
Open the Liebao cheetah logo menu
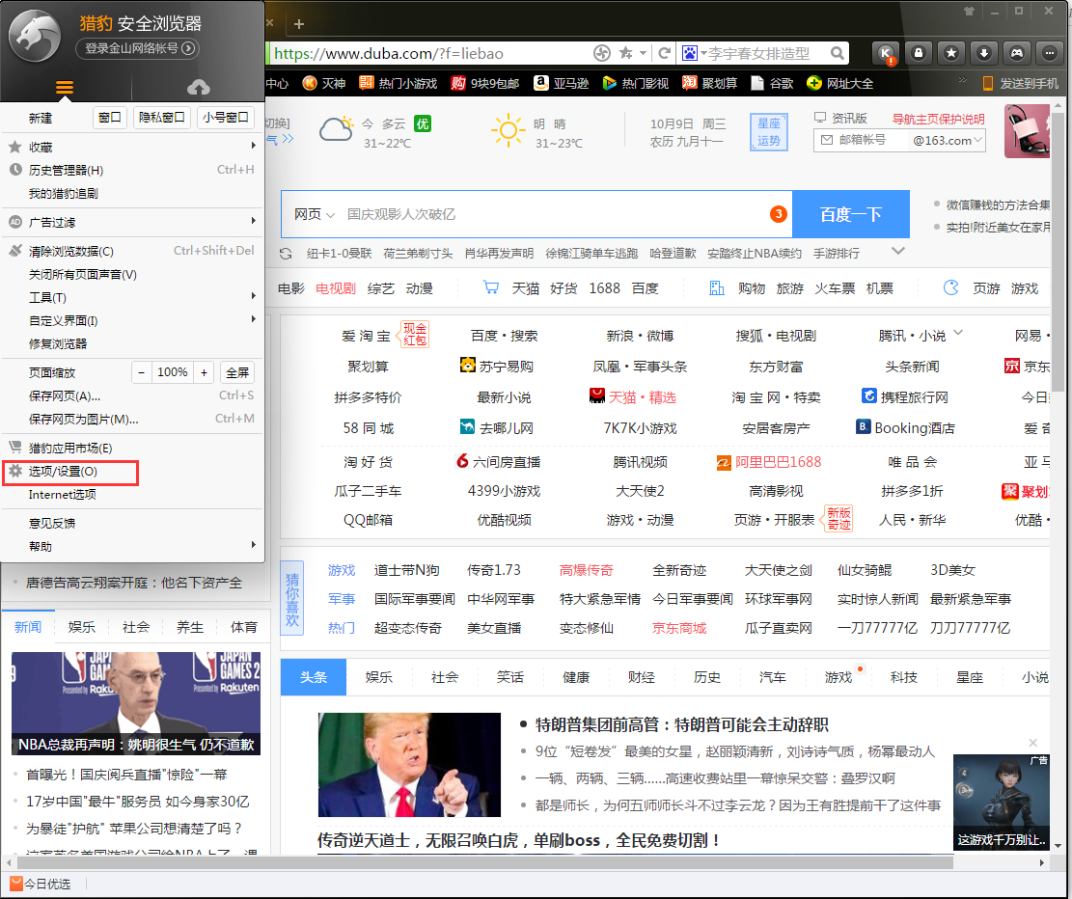point(35,39)
